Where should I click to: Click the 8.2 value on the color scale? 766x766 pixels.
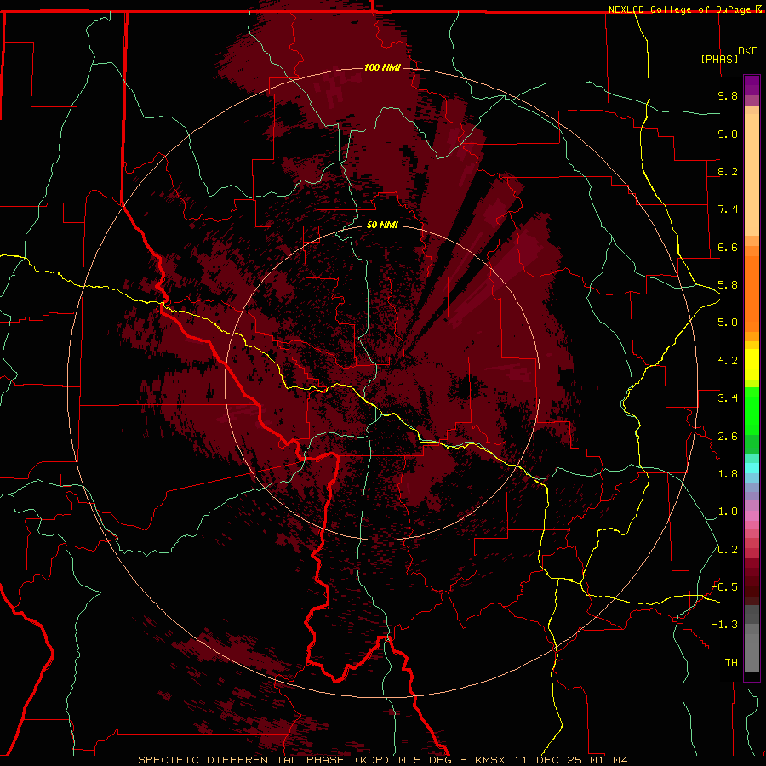(728, 171)
